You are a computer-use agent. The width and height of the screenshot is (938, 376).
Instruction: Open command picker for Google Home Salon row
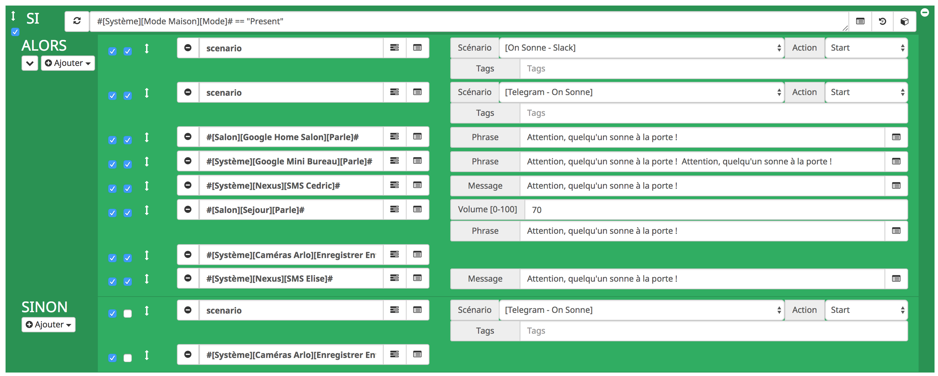coord(417,137)
